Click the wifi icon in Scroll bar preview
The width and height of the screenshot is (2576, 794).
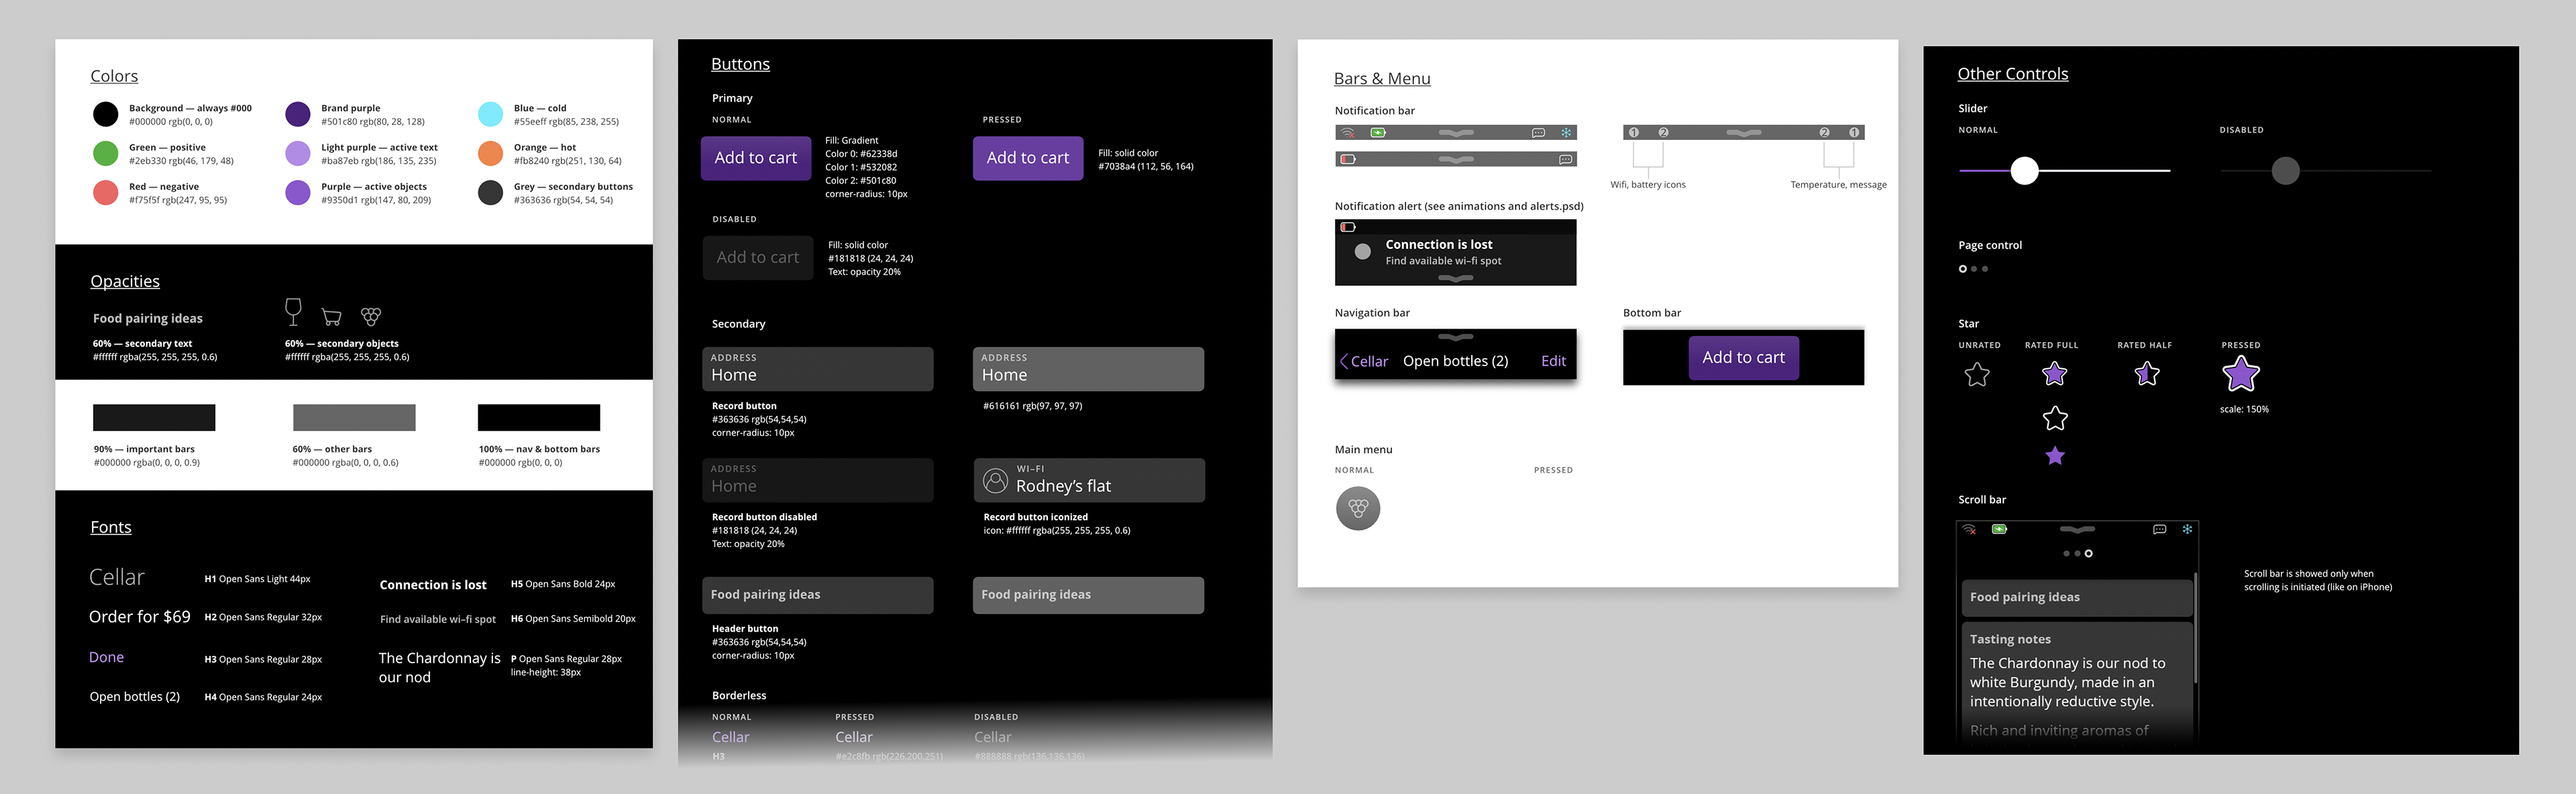pyautogui.click(x=1969, y=529)
